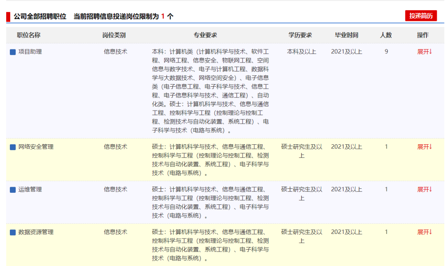The width and height of the screenshot is (445, 266).
Task: Open the 网络安全管理 job title text
Action: pos(36,147)
